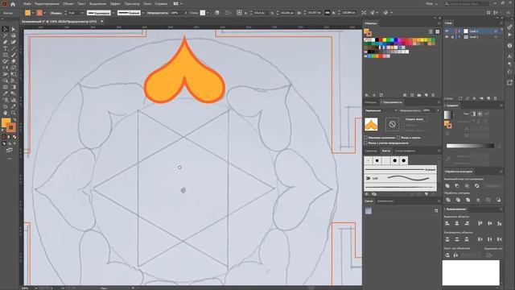Image resolution: width=515 pixels, height=290 pixels.
Task: Choose Linear gradient type icon
Action: tap(473, 114)
